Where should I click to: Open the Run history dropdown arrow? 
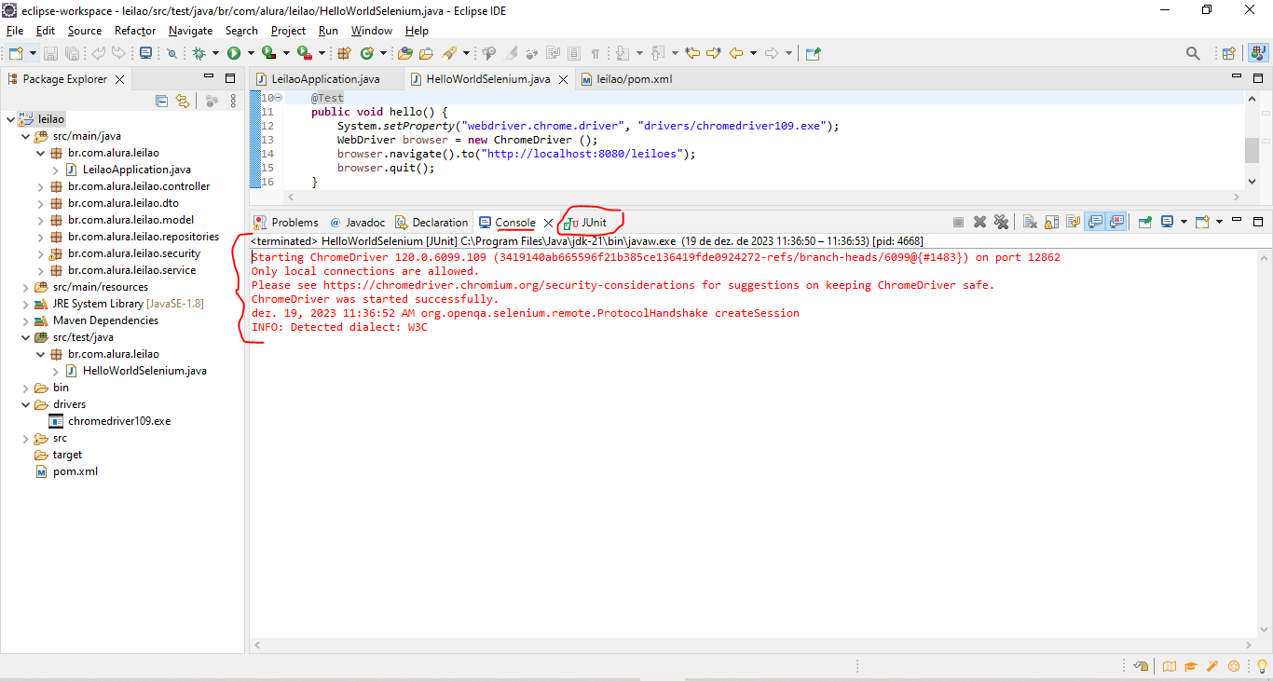(251, 53)
